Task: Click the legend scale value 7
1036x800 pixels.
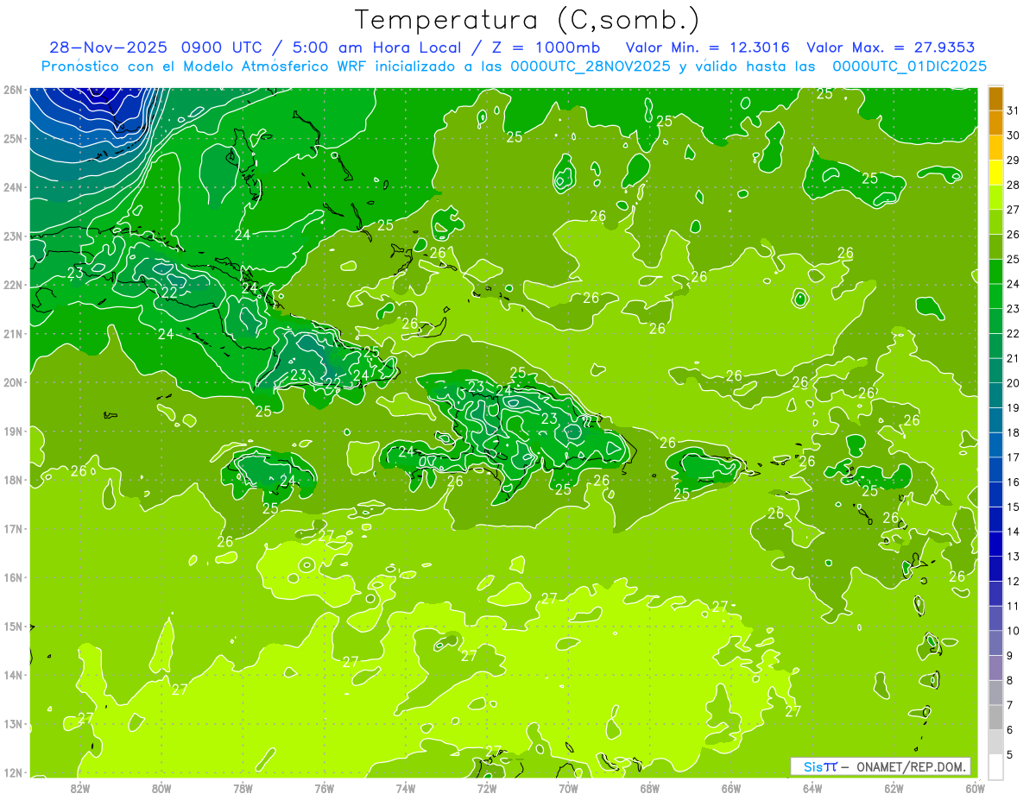Action: click(1009, 705)
